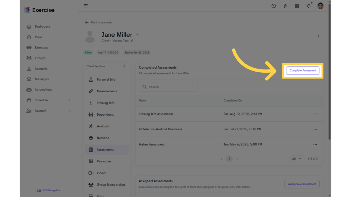This screenshot has height=197, width=351.
Task: Click the Name column header
Action: point(142,101)
